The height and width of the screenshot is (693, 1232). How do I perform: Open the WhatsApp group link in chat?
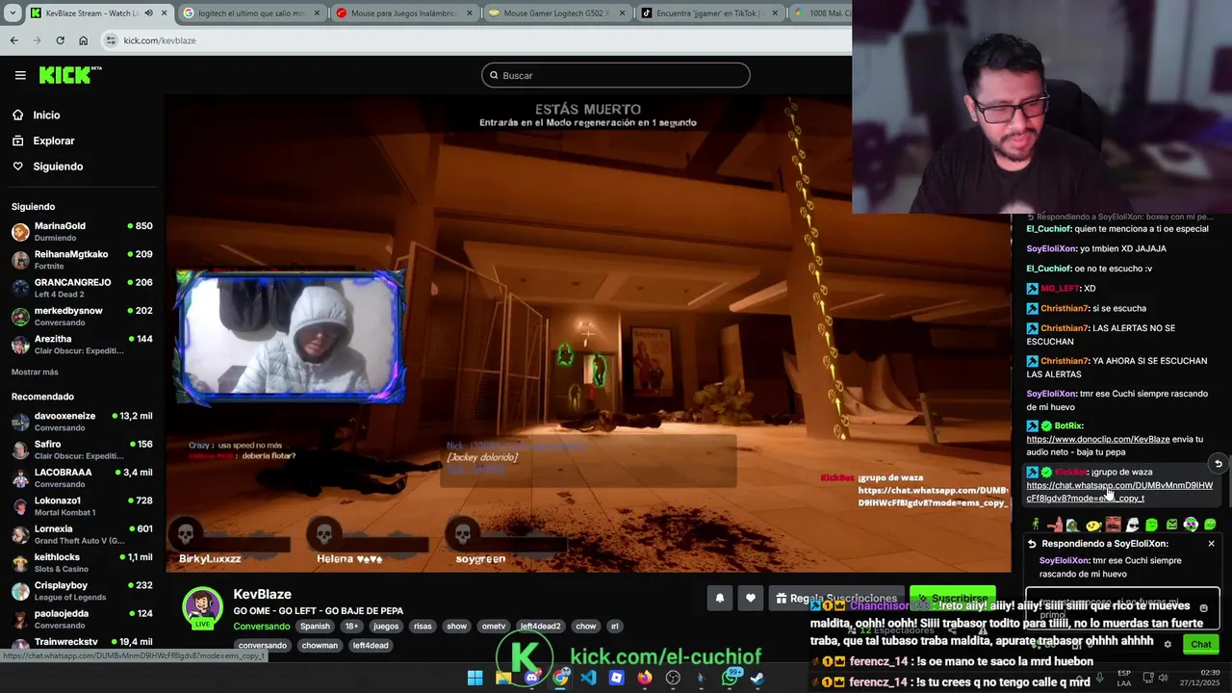(1119, 492)
